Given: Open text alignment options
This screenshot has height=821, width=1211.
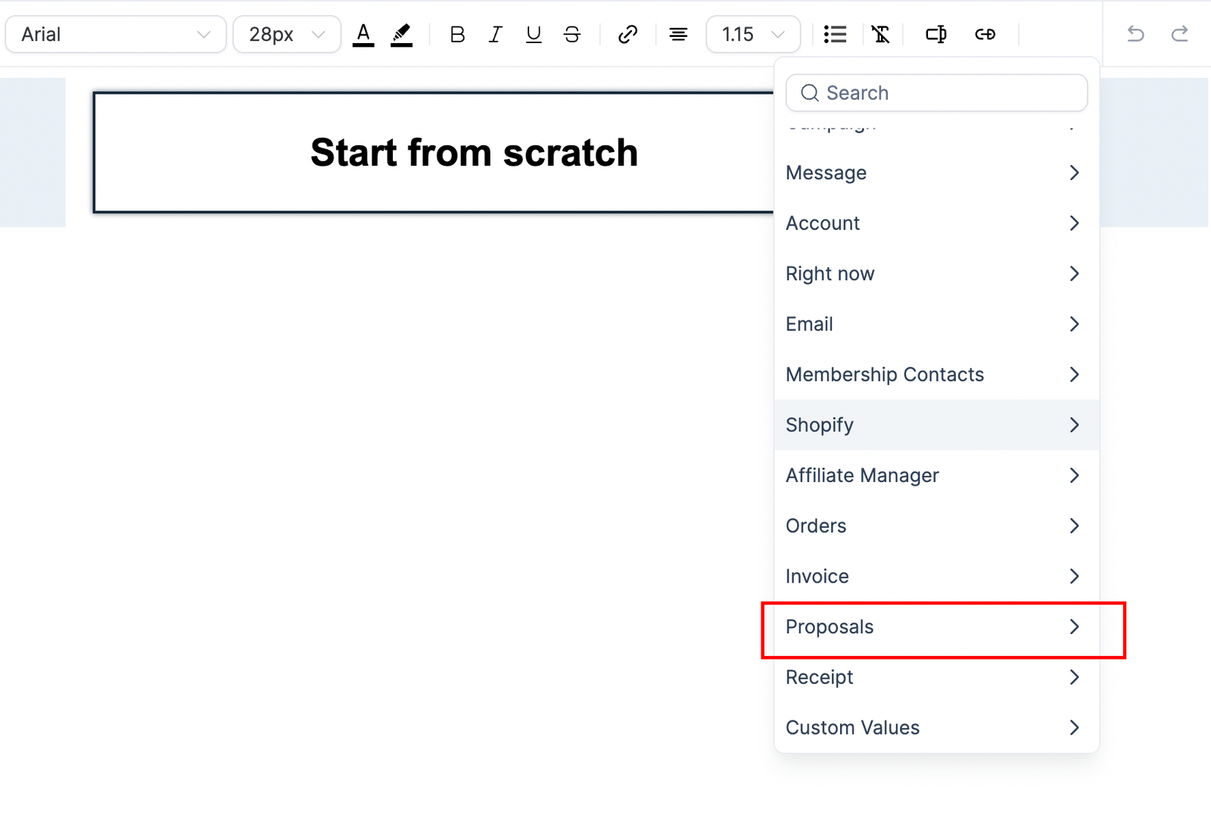Looking at the screenshot, I should (x=678, y=34).
